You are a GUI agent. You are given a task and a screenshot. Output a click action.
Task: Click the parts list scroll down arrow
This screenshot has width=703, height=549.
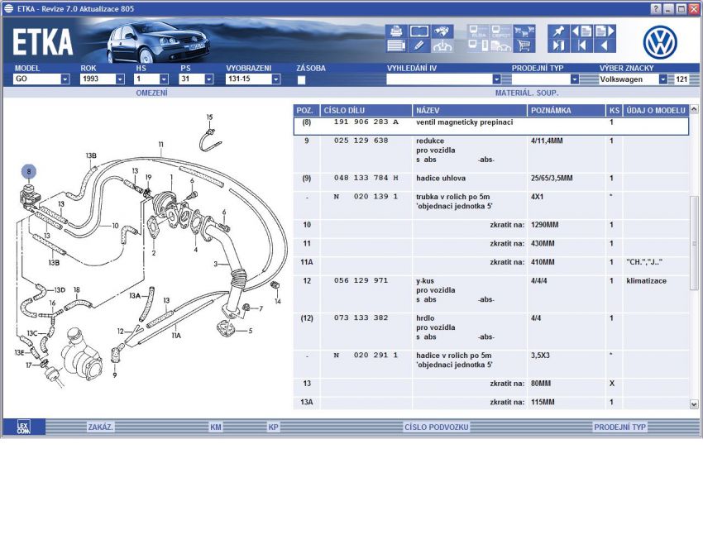pos(694,404)
